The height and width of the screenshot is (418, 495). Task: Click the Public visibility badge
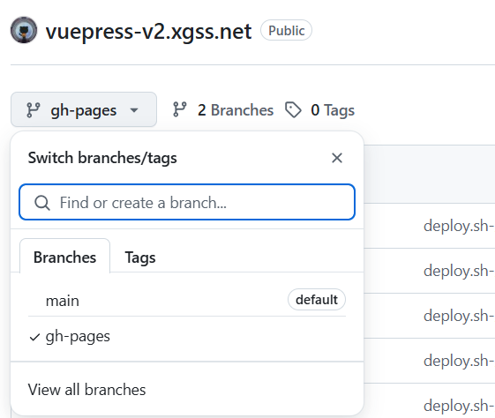[x=286, y=31]
